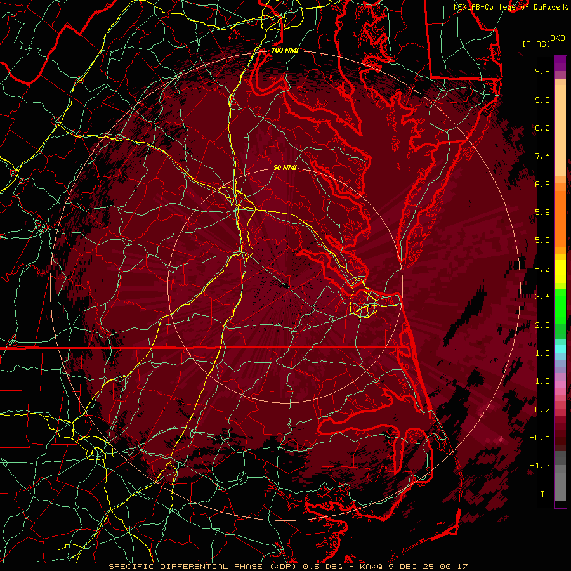Screen dimensions: 571x571
Task: Select the 5.0 scale value
Action: pos(542,240)
